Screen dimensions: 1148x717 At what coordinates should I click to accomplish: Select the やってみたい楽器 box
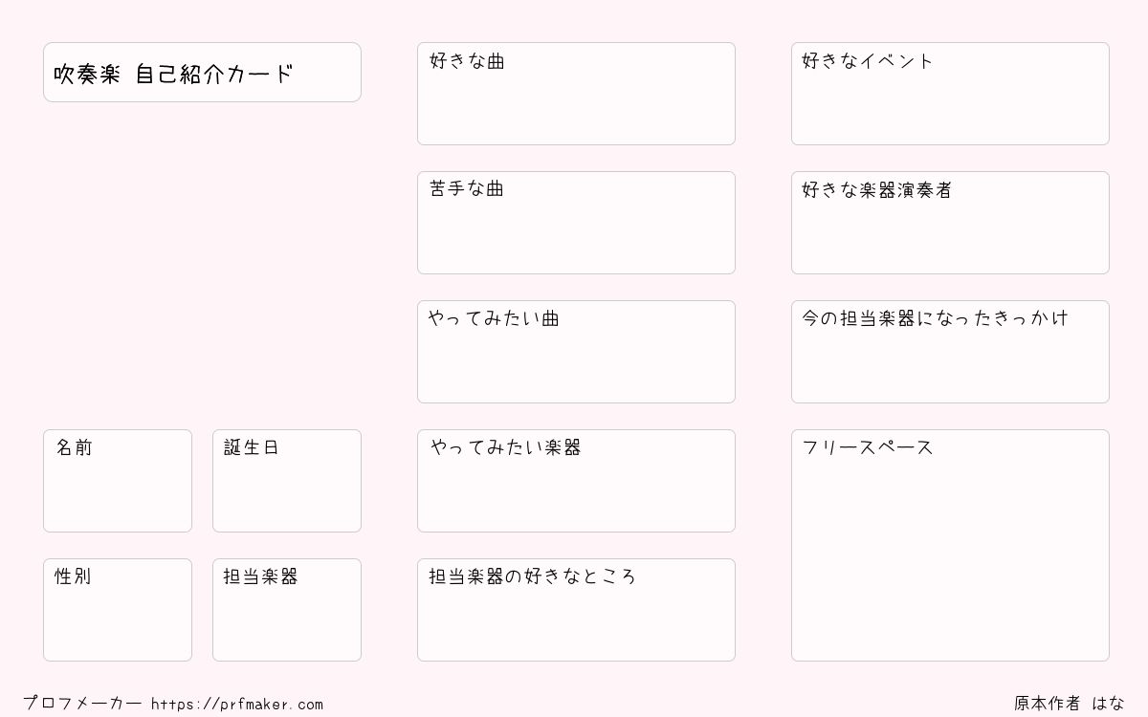576,481
